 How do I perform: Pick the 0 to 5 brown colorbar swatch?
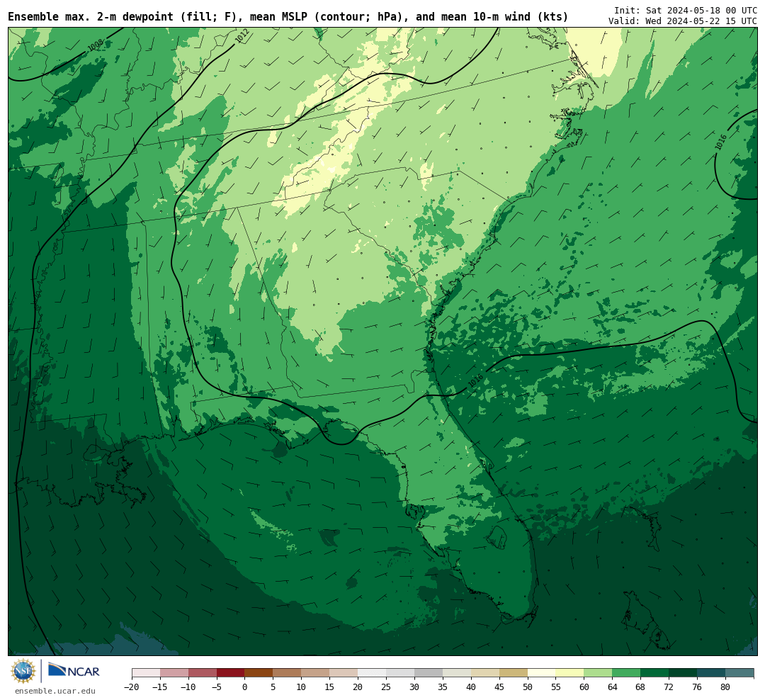pyautogui.click(x=259, y=673)
